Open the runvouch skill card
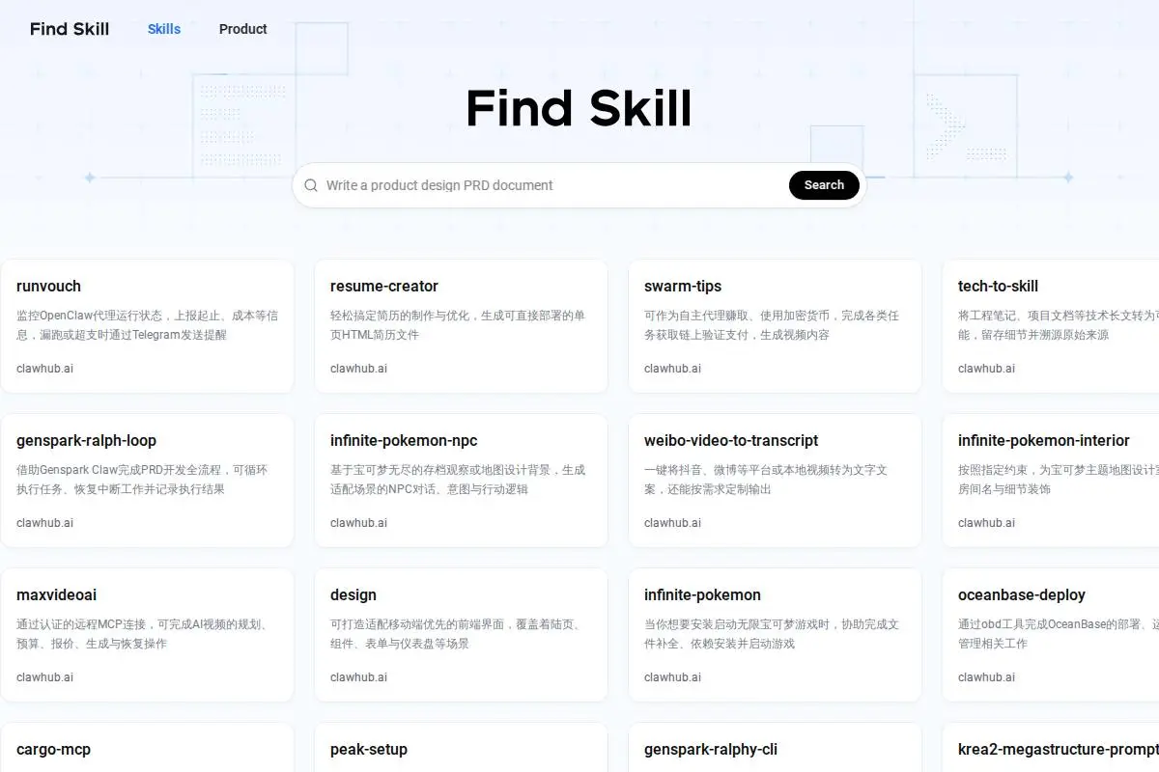The width and height of the screenshot is (1159, 772). [147, 326]
